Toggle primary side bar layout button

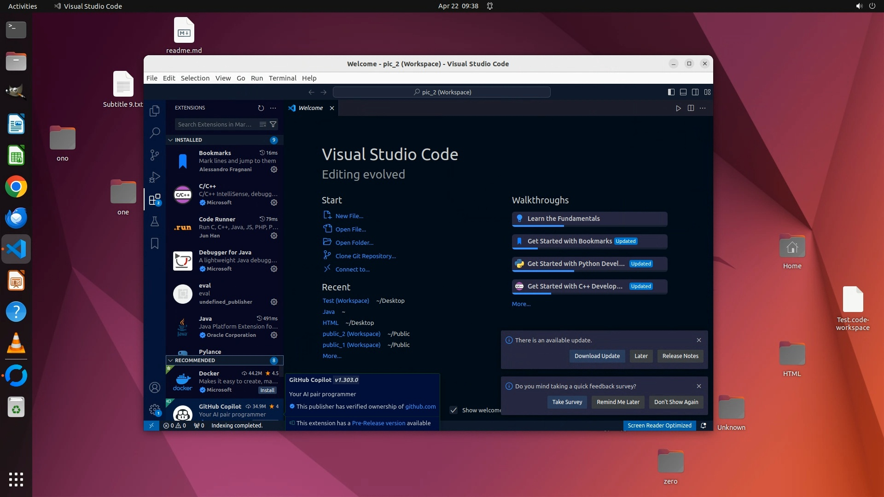(671, 92)
